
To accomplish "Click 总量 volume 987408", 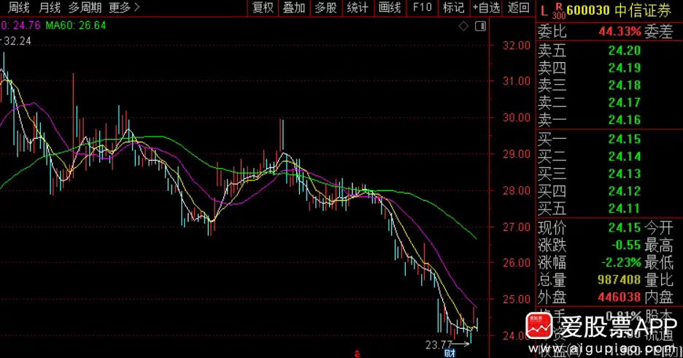I will coord(619,280).
